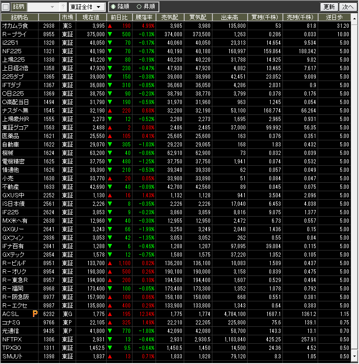Viewport: 359px width, 364px height.
Task: Click green down arrow on GXグリー row
Action: (x=110, y=229)
